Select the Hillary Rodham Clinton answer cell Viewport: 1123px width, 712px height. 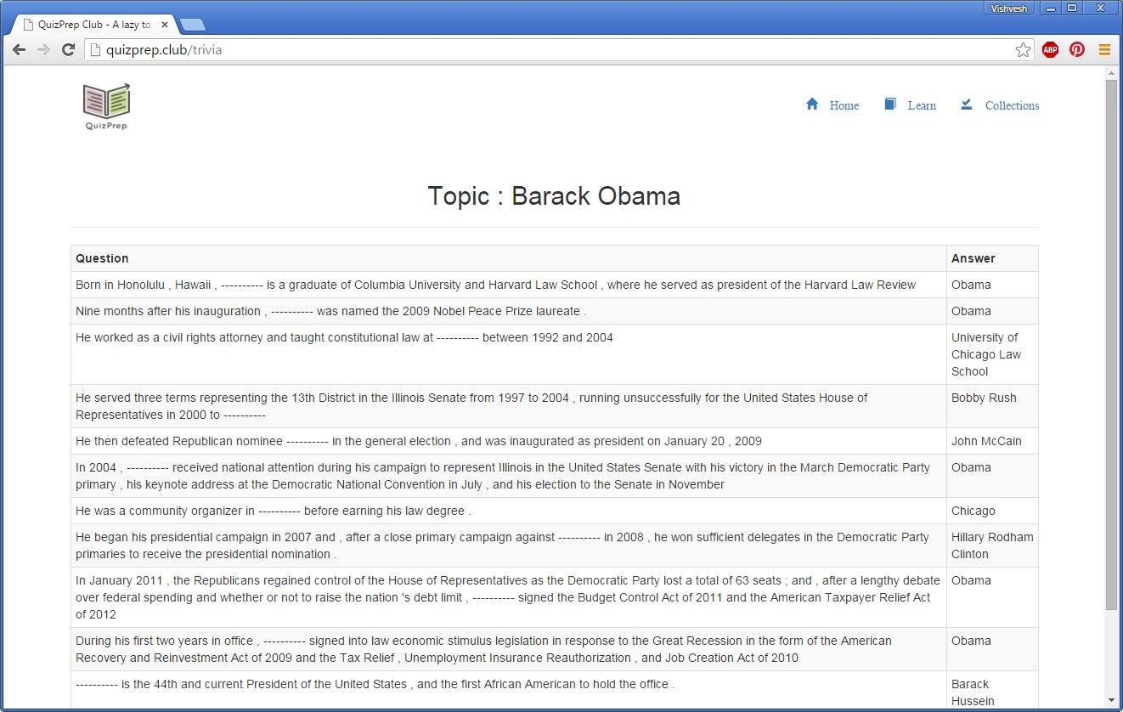(x=992, y=545)
